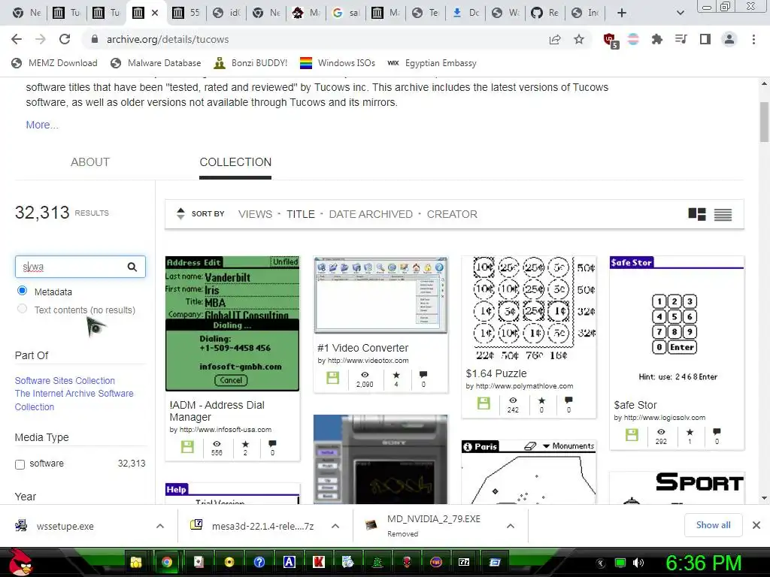This screenshot has height=577, width=770.
Task: Switch to the COLLECTION tab
Action: 235,162
